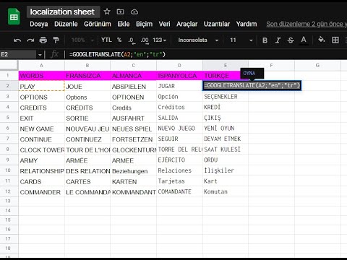Open the Düzenle menu
The width and height of the screenshot is (347, 260).
tap(66, 24)
